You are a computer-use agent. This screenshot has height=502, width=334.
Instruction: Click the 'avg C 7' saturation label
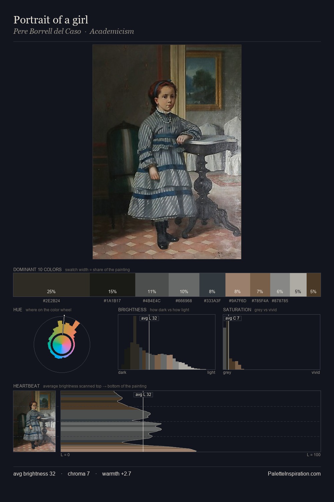(232, 318)
